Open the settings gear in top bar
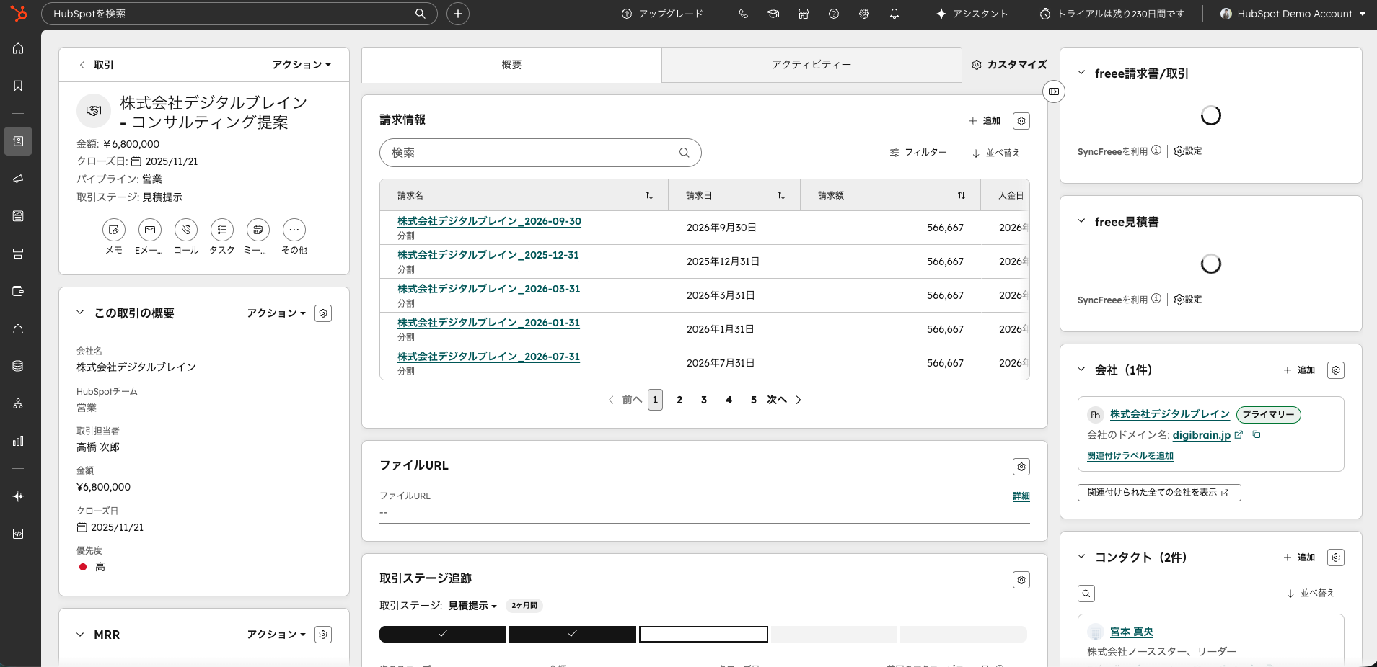 (x=864, y=14)
